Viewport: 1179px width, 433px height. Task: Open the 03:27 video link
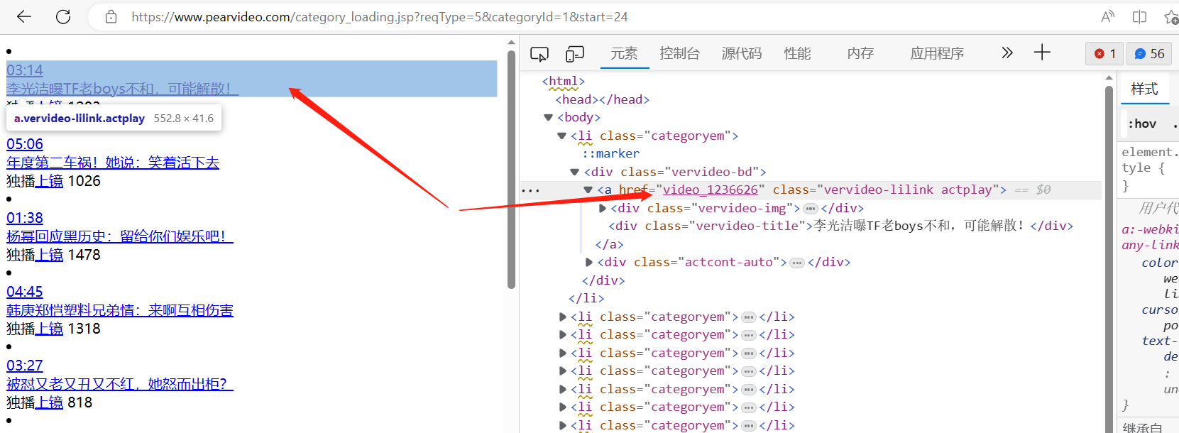(25, 366)
